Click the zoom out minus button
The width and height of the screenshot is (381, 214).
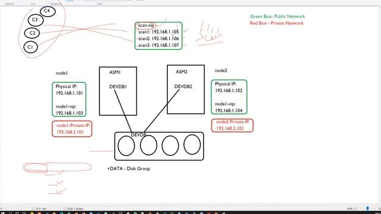coord(355,209)
